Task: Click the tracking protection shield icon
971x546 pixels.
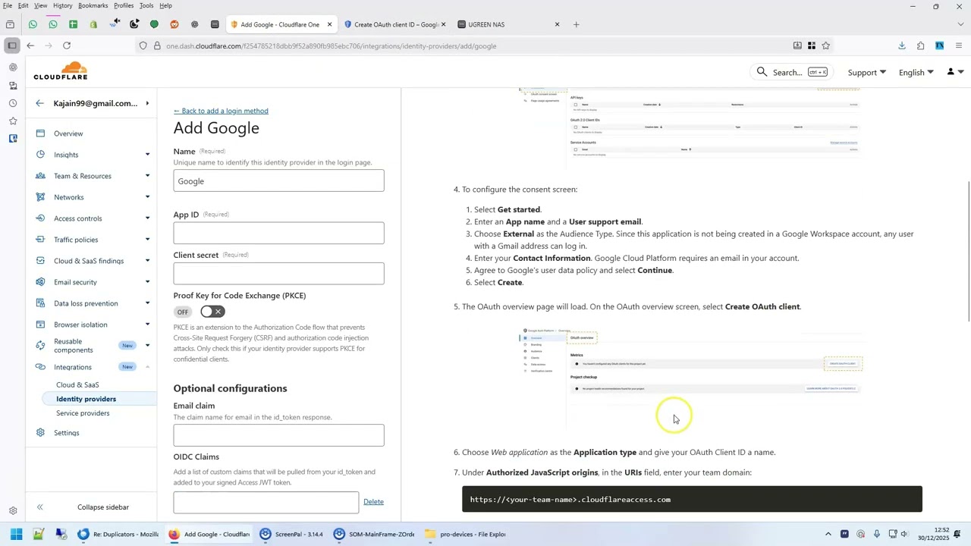Action: 143,46
